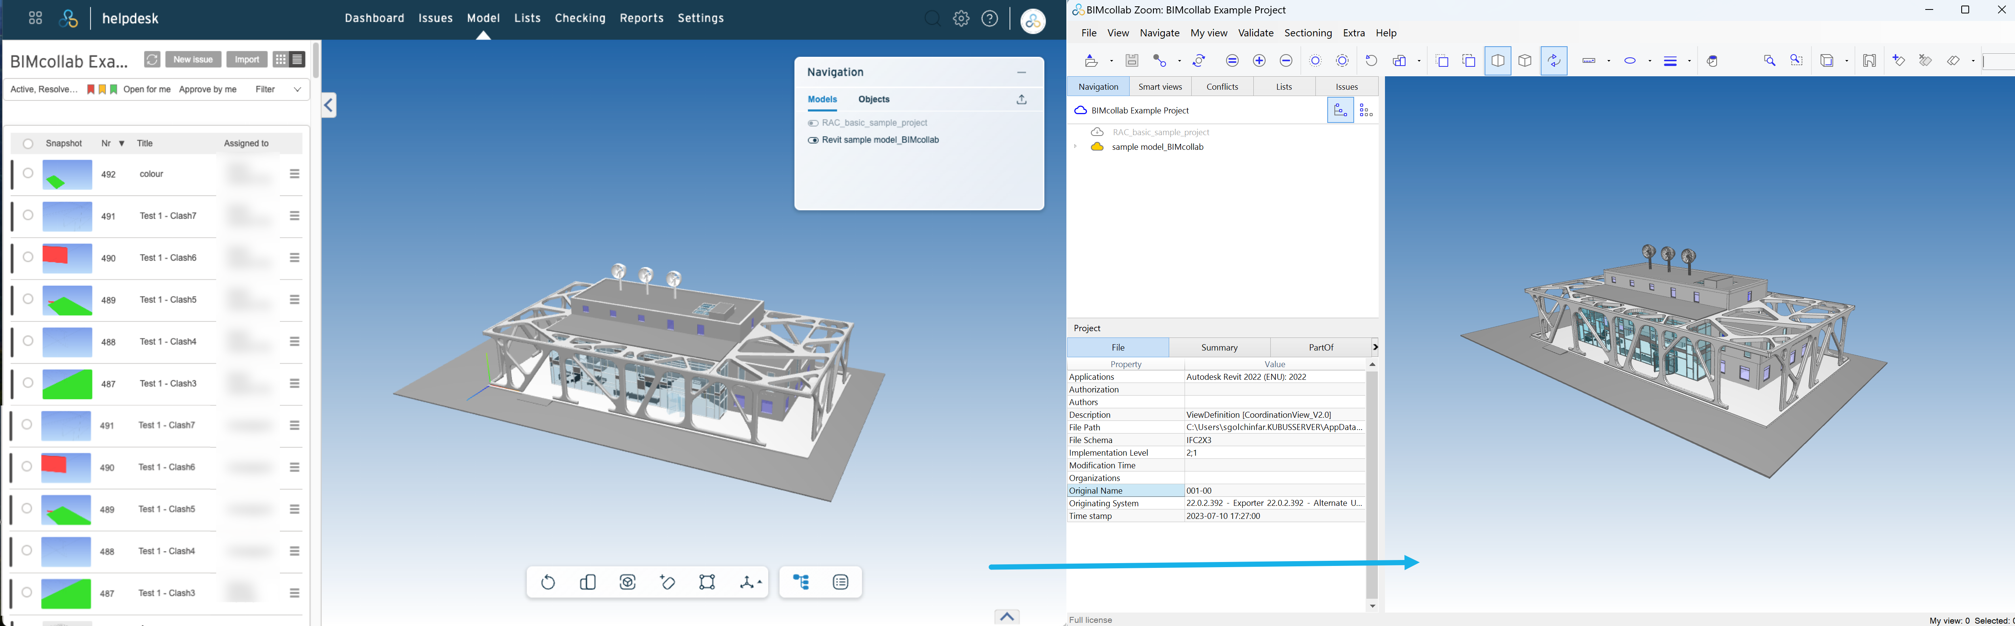This screenshot has width=2015, height=626.
Task: Open the open-file dropdown arrow in Zoom toolbar
Action: (x=1111, y=61)
